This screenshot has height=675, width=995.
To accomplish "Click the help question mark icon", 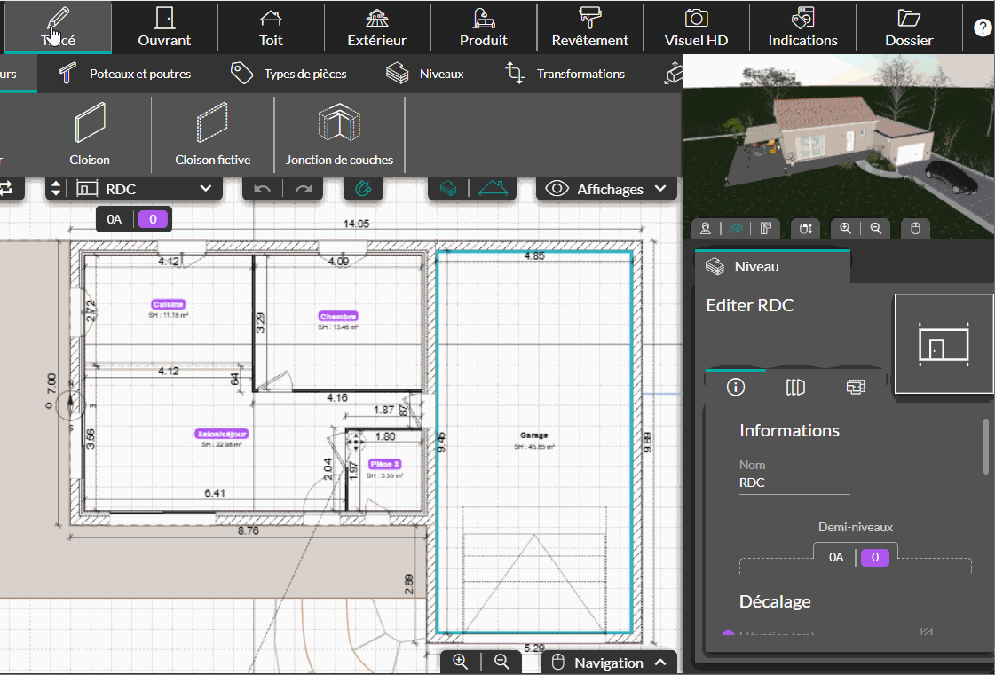I will pyautogui.click(x=982, y=27).
